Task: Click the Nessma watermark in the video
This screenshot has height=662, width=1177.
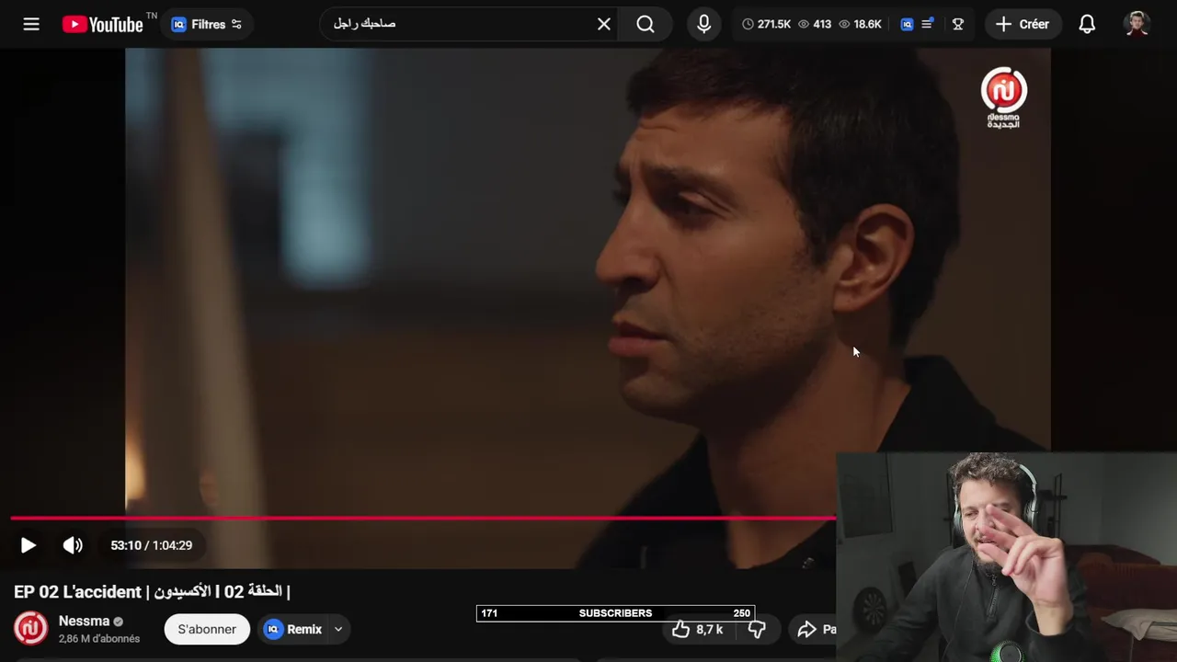Action: 1003,97
